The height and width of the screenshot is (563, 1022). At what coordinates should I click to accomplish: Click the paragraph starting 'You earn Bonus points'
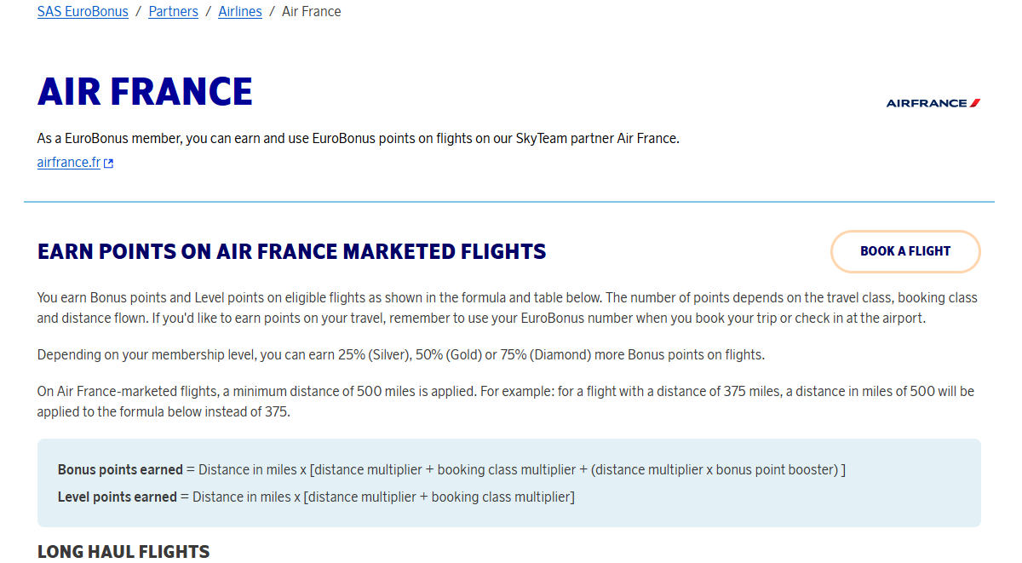[x=507, y=307]
